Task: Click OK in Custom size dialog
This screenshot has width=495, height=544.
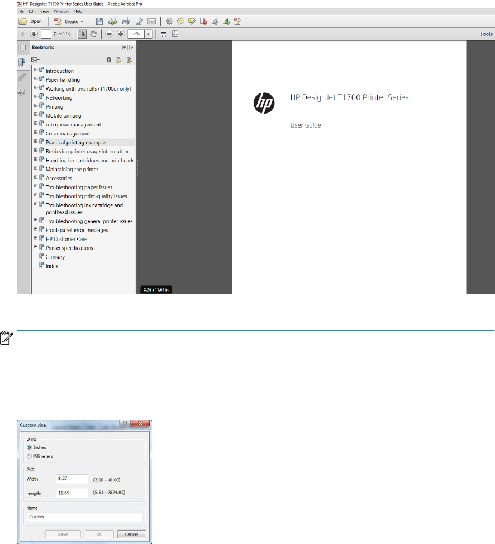Action: 99,534
